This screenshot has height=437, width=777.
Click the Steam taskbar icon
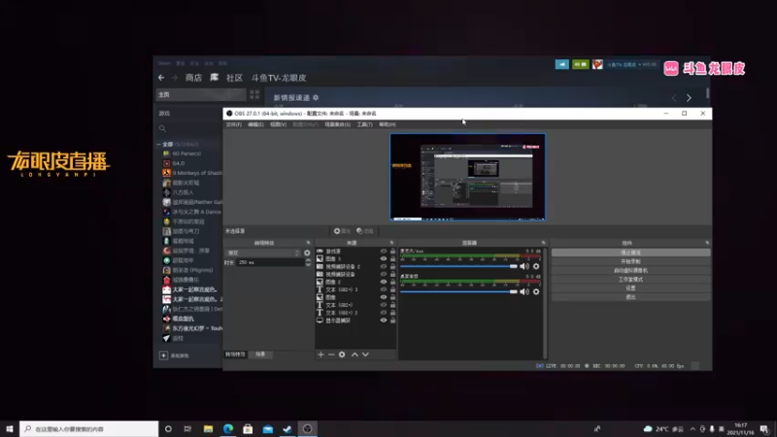(x=287, y=429)
